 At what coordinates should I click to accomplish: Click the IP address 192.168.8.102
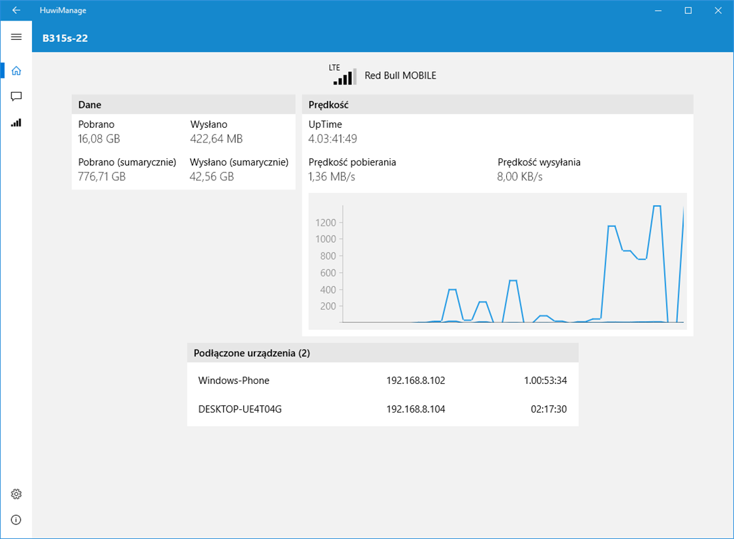point(416,381)
